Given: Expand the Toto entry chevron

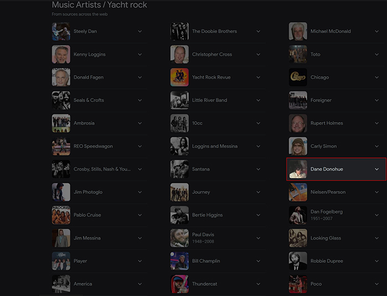Looking at the screenshot, I should point(377,54).
